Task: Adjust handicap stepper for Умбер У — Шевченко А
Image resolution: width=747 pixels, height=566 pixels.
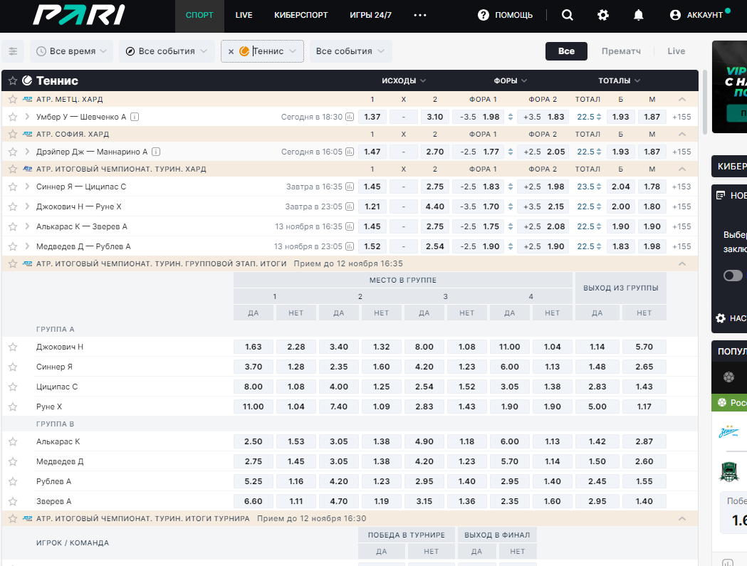Action: 511,117
